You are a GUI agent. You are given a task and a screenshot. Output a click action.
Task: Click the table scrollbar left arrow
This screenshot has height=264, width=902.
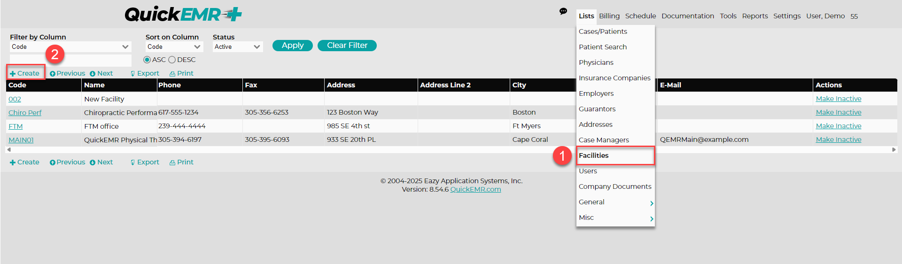[x=8, y=149]
